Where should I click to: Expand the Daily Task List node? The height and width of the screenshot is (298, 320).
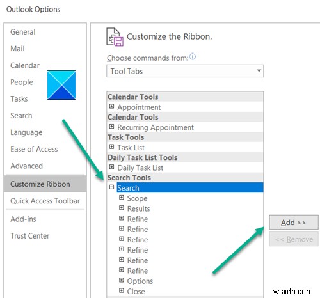111,167
